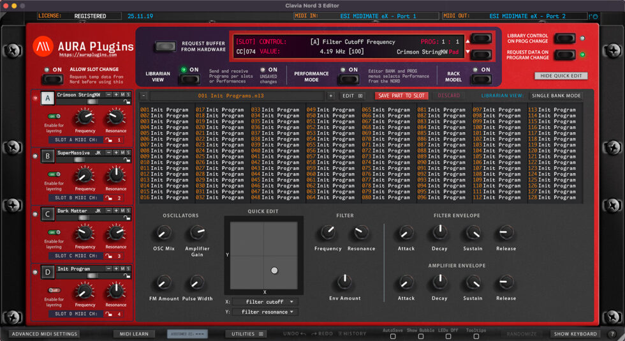Open the auraplugins.com link
The image size is (625, 341).
point(88,55)
